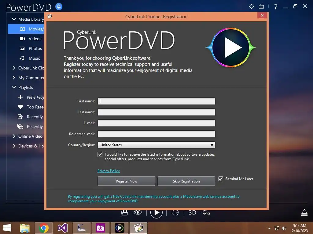Open player settings gears icon
This screenshot has height=234, width=313.
[206, 212]
